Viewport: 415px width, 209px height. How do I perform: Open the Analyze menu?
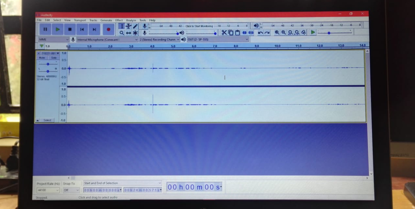pos(131,20)
